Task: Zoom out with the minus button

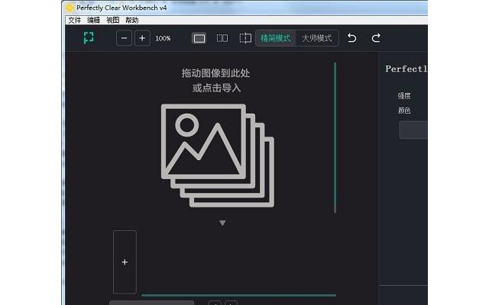Action: click(124, 38)
